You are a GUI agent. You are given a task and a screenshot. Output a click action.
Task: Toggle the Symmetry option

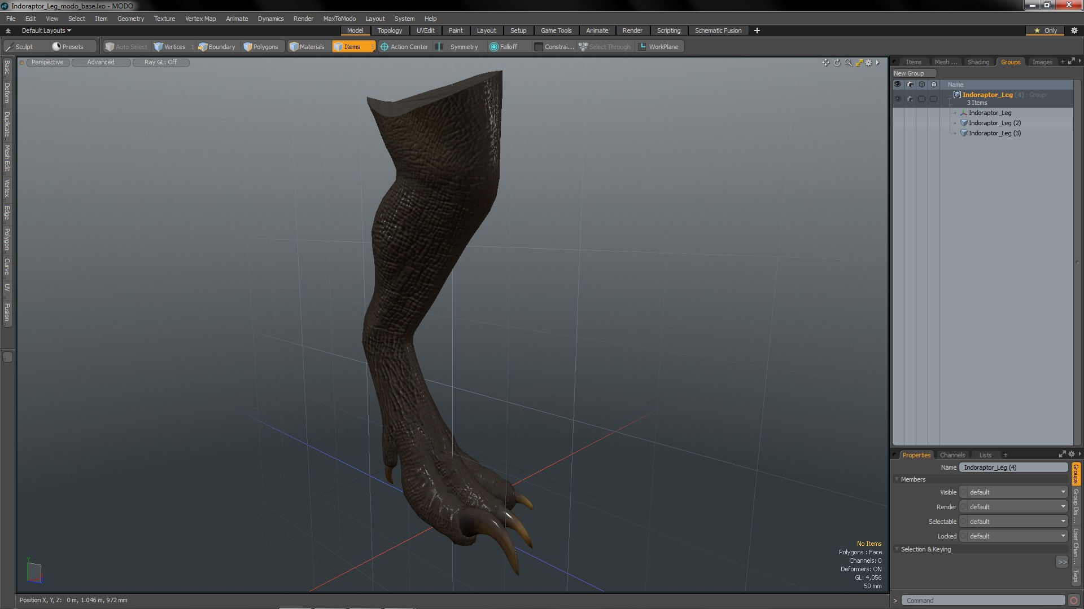tap(458, 47)
